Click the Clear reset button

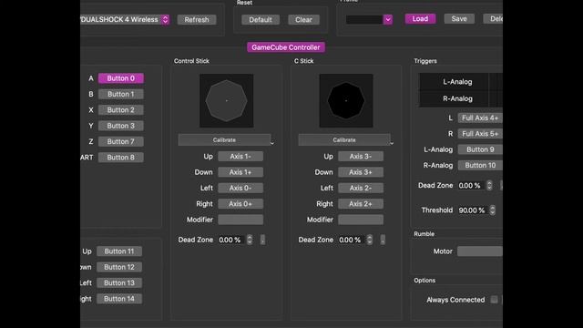coord(303,20)
